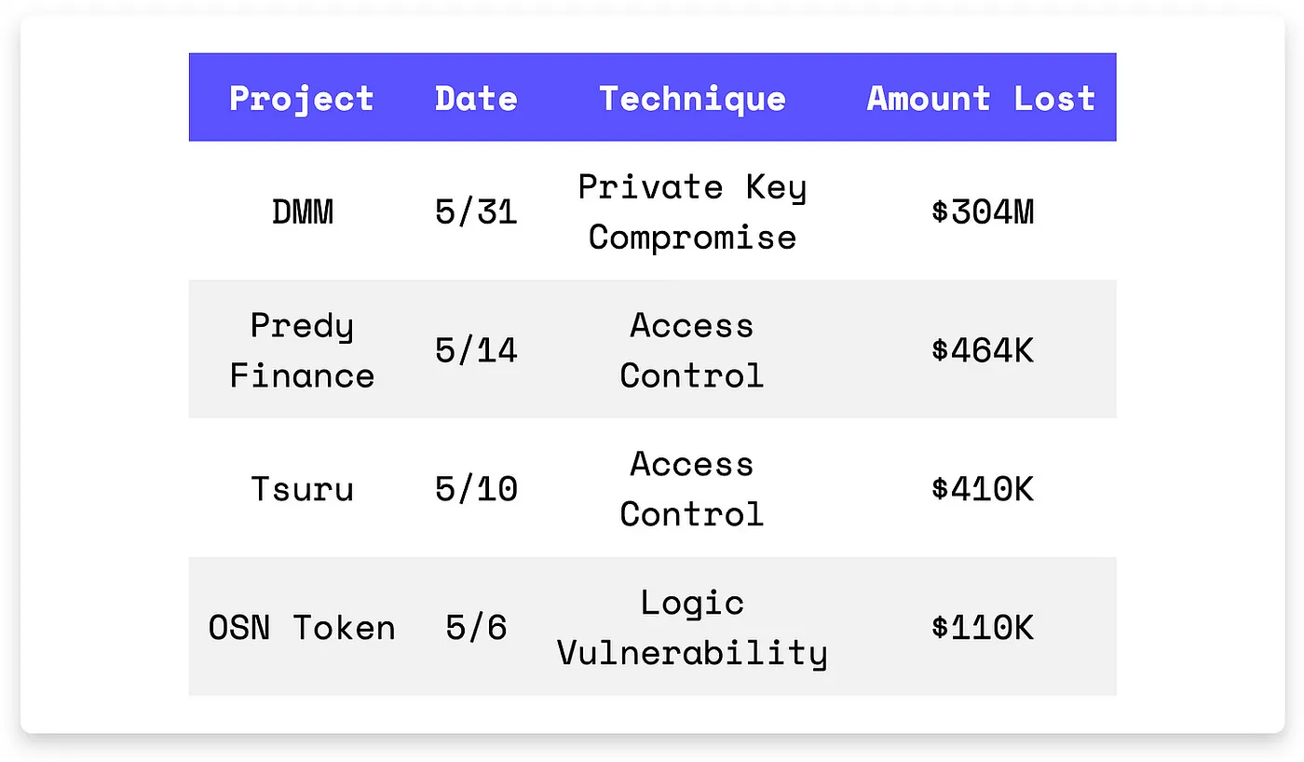Select the OSN Token project cell
Image resolution: width=1304 pixels, height=762 pixels.
pyautogui.click(x=302, y=627)
